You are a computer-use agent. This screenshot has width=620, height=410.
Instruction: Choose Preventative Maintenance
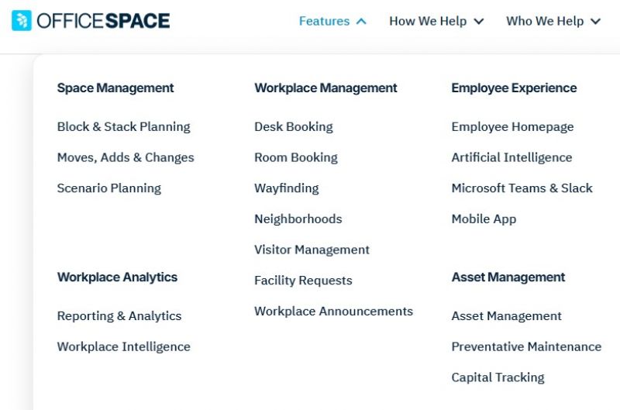click(527, 346)
